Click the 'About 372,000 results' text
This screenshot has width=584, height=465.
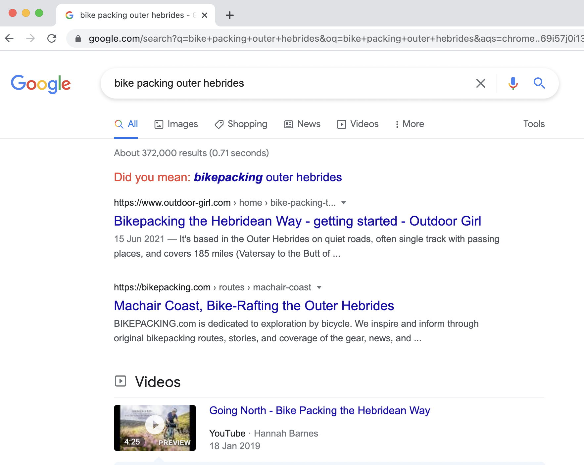coord(191,153)
